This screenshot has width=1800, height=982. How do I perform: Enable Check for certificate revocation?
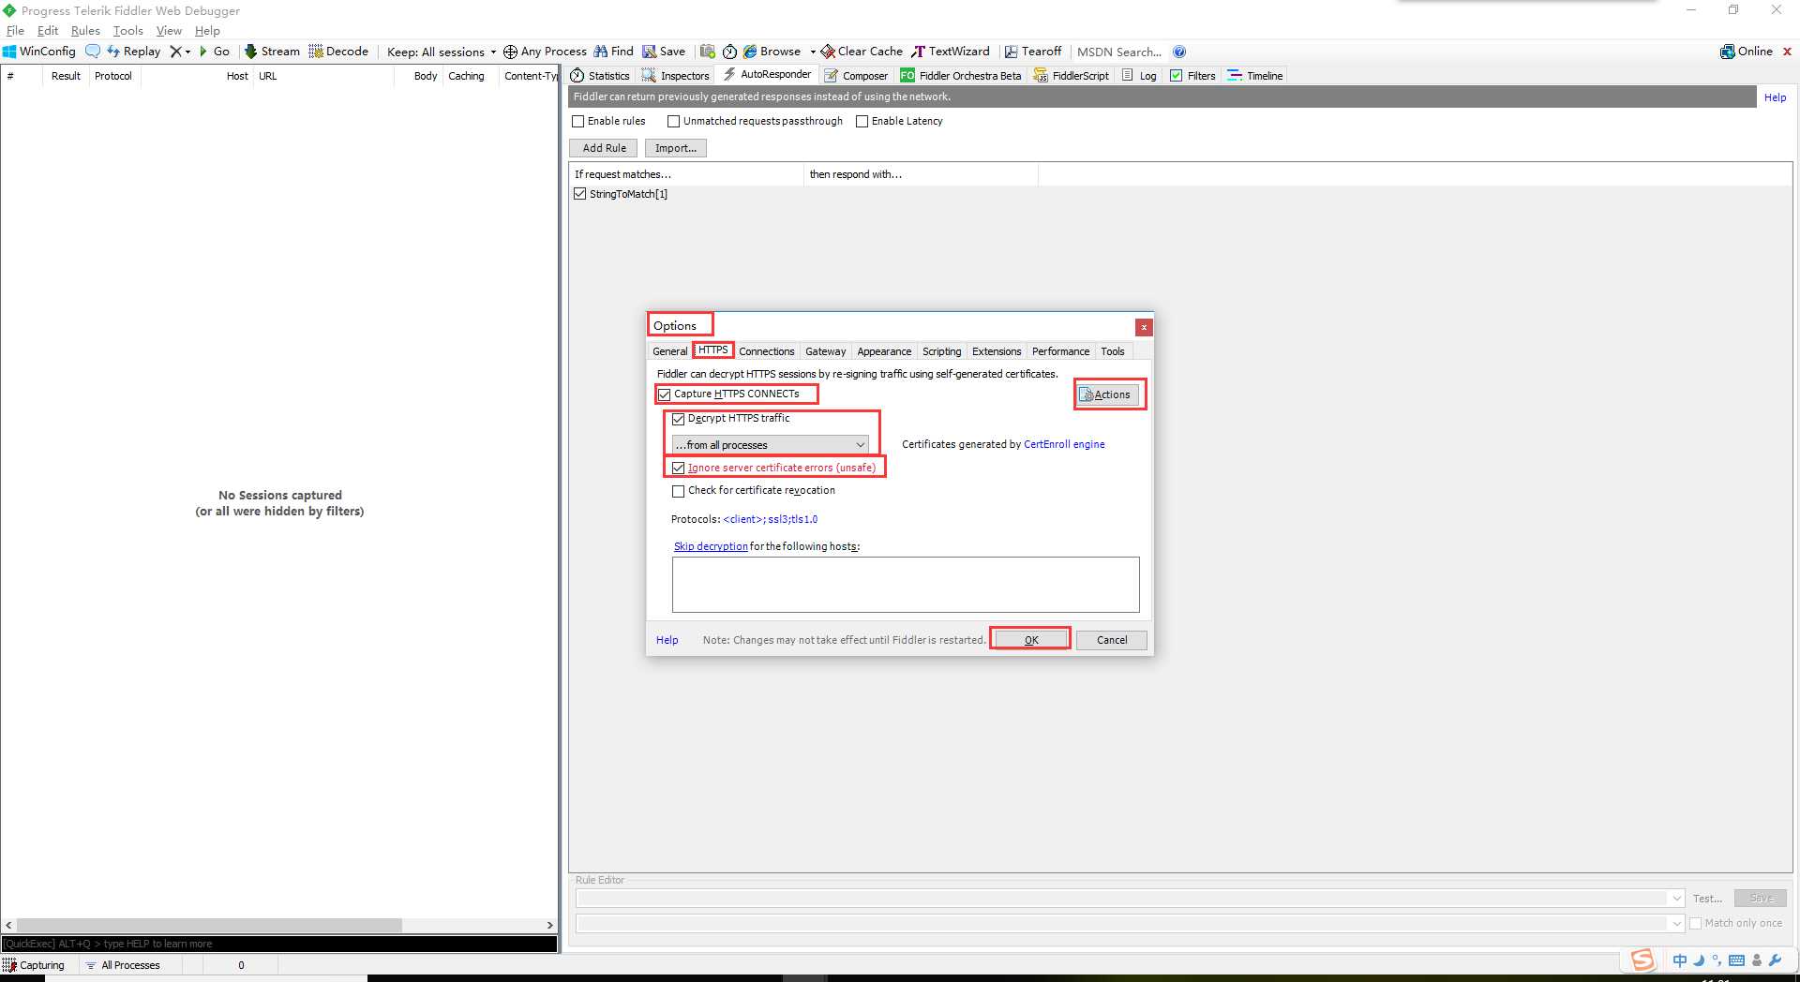pos(679,491)
